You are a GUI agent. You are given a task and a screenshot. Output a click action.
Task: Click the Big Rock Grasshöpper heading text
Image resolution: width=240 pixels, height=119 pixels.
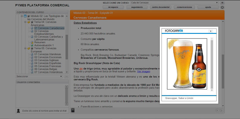pyautogui.click(x=97, y=63)
